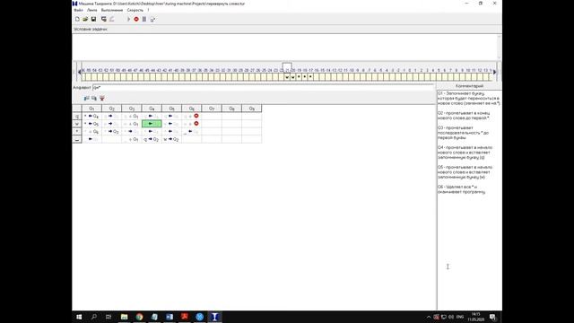Select the Q3 column header
The image size is (574, 323).
(132, 109)
